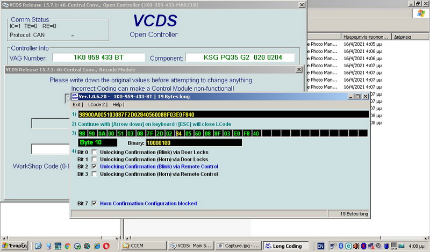
Task: Click the graphics tray icon next to clock
Action: coord(402,246)
